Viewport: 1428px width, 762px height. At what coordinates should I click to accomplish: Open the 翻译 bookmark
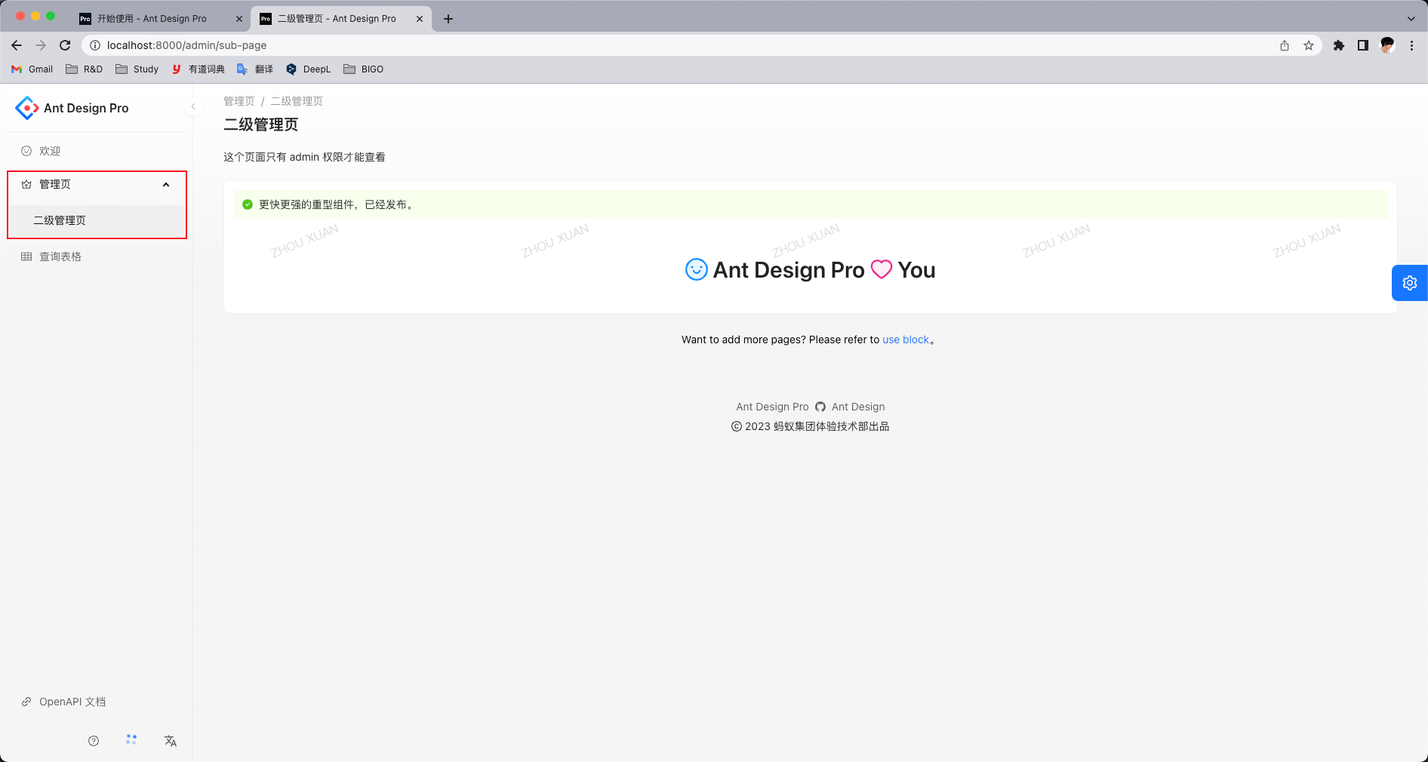click(255, 69)
